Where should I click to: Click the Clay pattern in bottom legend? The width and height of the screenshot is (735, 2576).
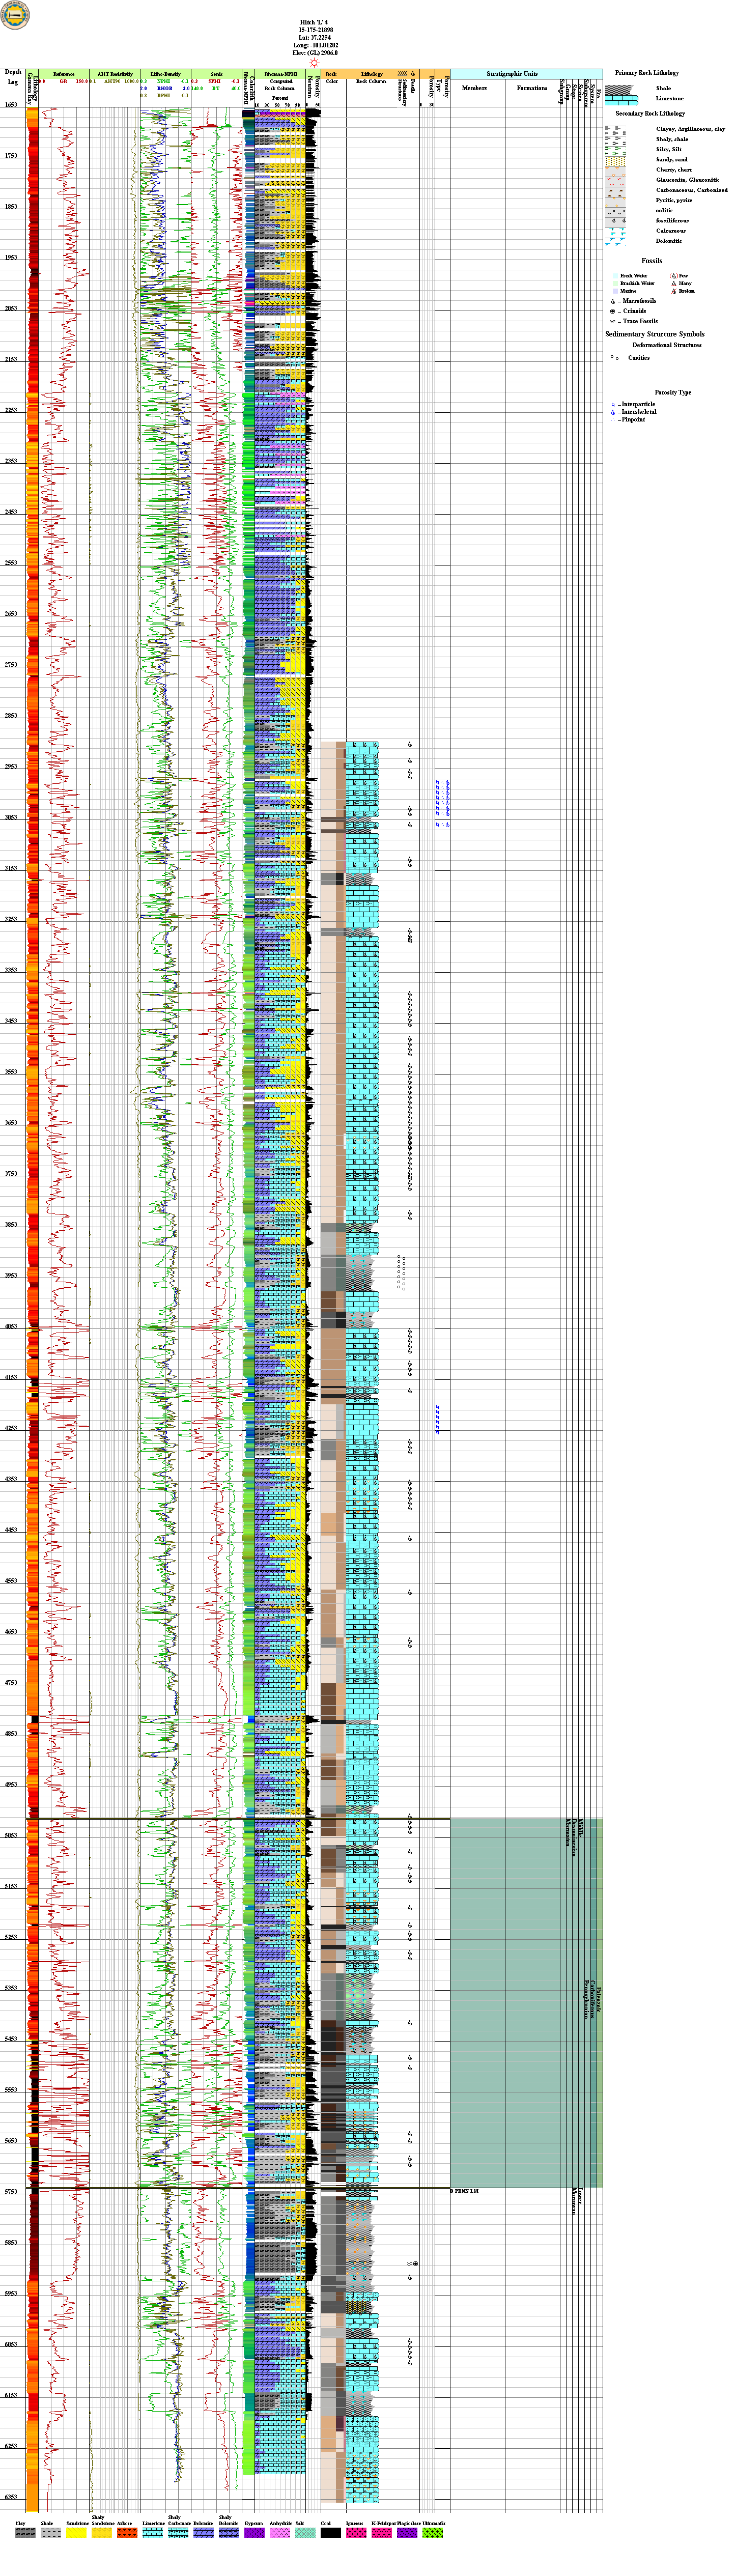pyautogui.click(x=25, y=2533)
